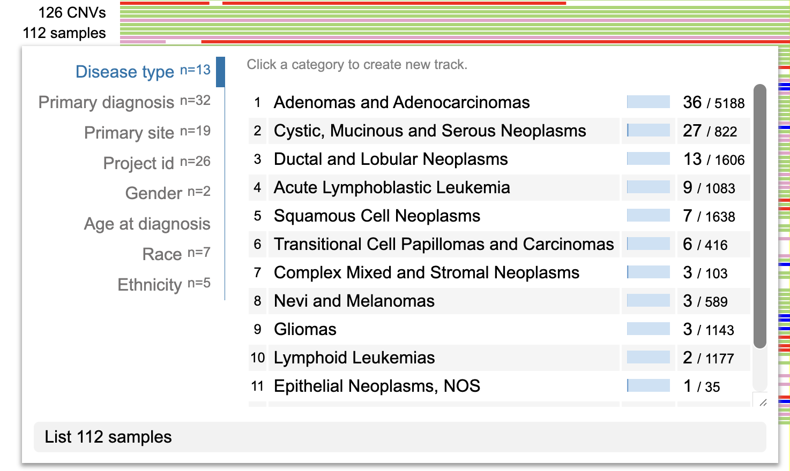Select Squamous Cell Neoplasms category

pos(377,216)
